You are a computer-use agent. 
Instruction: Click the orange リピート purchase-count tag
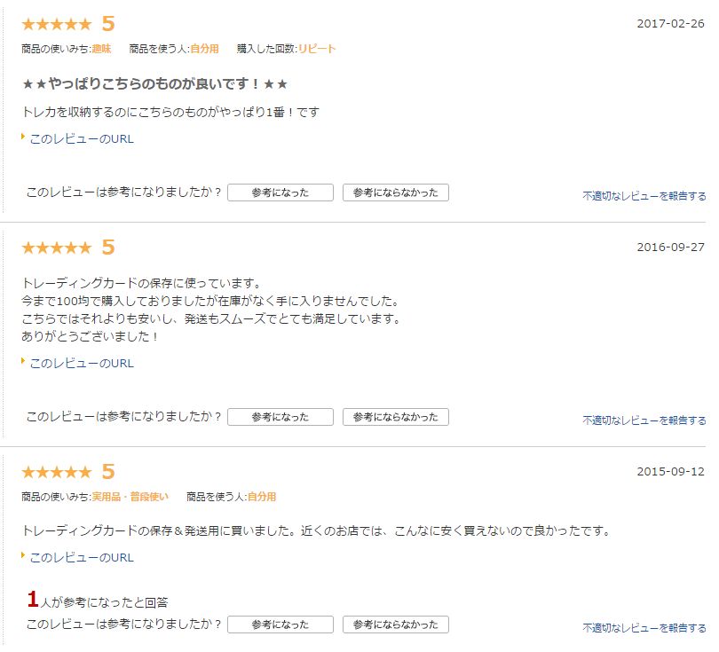(317, 49)
